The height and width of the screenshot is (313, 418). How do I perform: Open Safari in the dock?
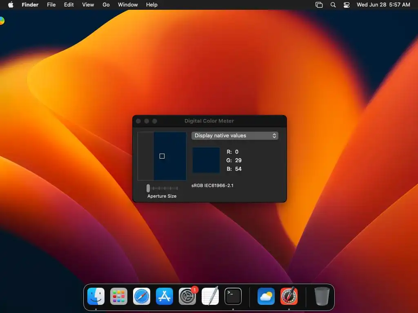pos(142,296)
